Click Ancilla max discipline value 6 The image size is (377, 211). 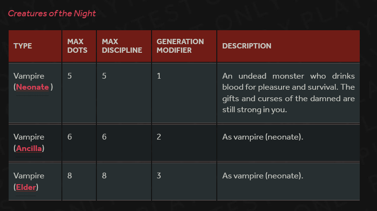[x=104, y=137]
